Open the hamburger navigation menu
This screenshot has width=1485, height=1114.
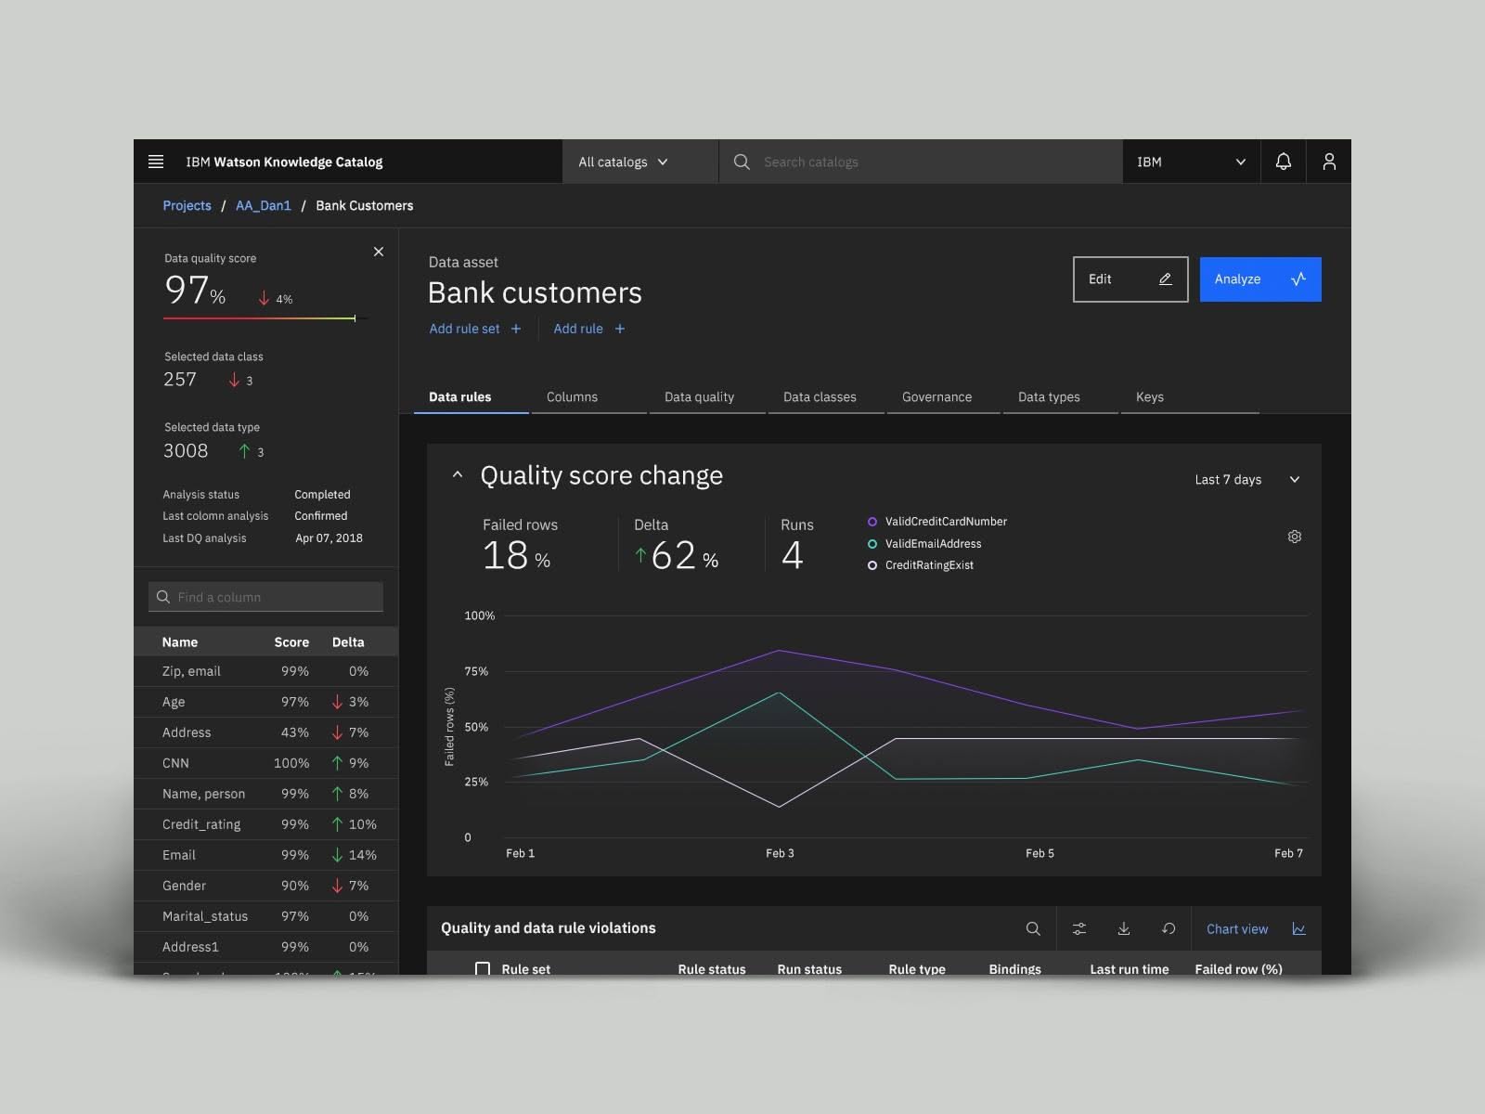pyautogui.click(x=156, y=162)
